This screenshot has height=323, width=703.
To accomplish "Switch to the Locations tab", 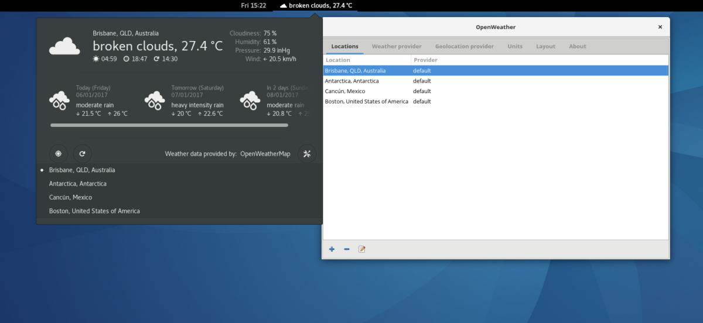I will tap(344, 46).
